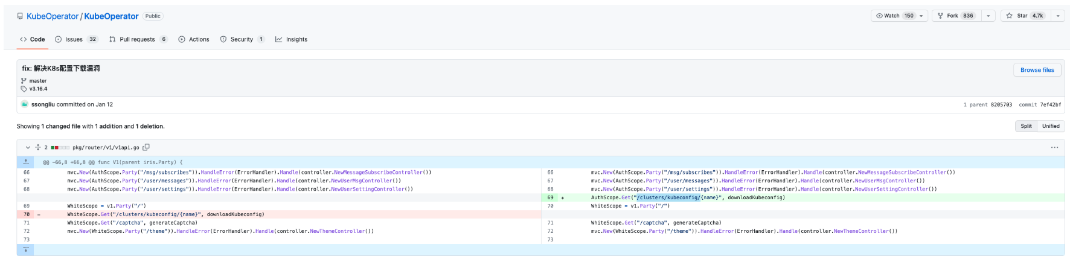Open the Actions tab
1070x271 pixels.
point(194,39)
